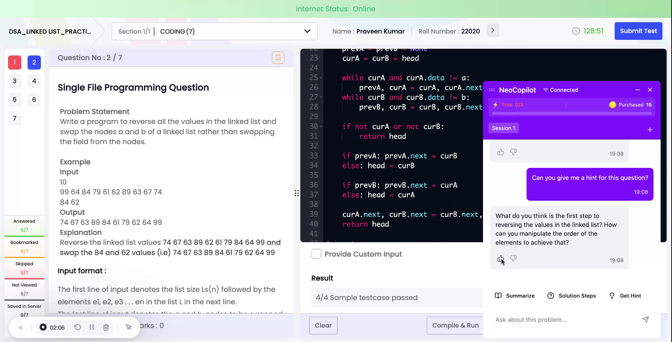The image size is (672, 342).
Task: Collapse the recording toolbar
Action: point(20,327)
